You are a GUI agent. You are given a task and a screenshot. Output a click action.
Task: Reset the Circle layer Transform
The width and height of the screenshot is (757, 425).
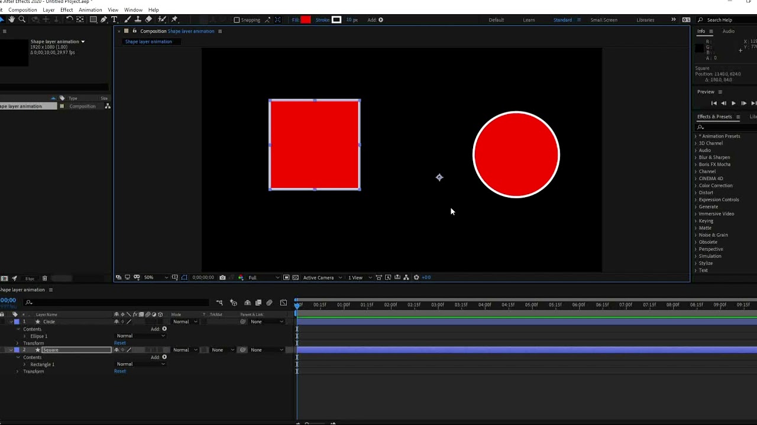[119, 343]
